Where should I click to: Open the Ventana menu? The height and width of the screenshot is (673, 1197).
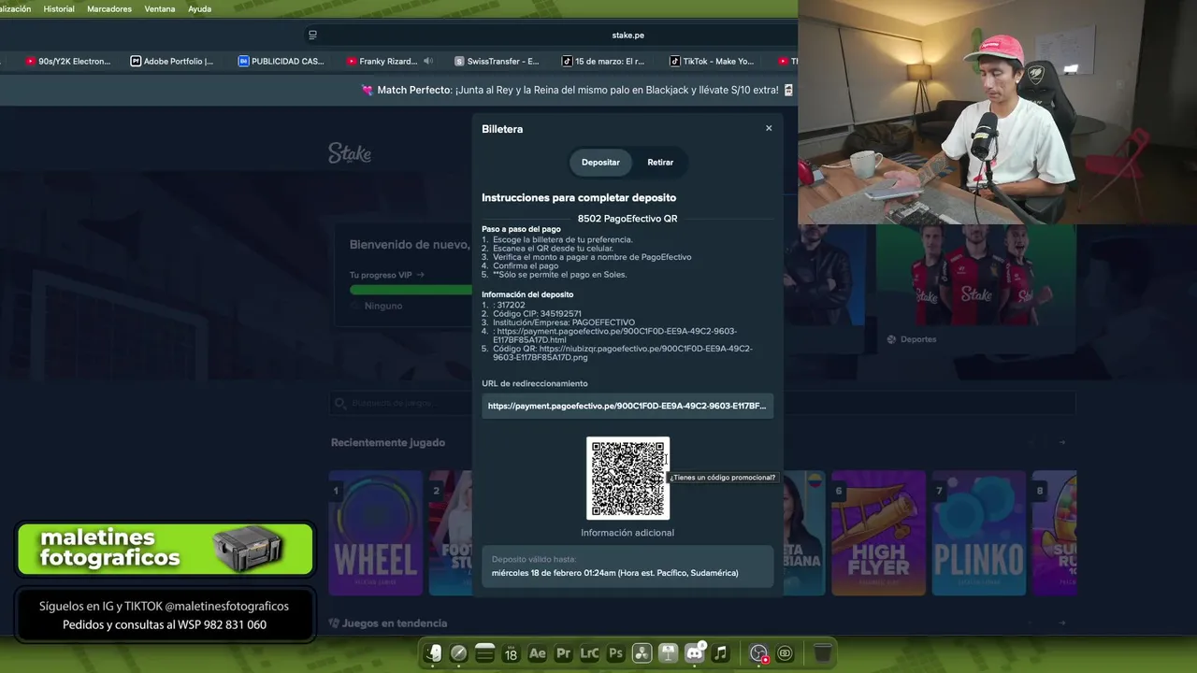point(160,8)
